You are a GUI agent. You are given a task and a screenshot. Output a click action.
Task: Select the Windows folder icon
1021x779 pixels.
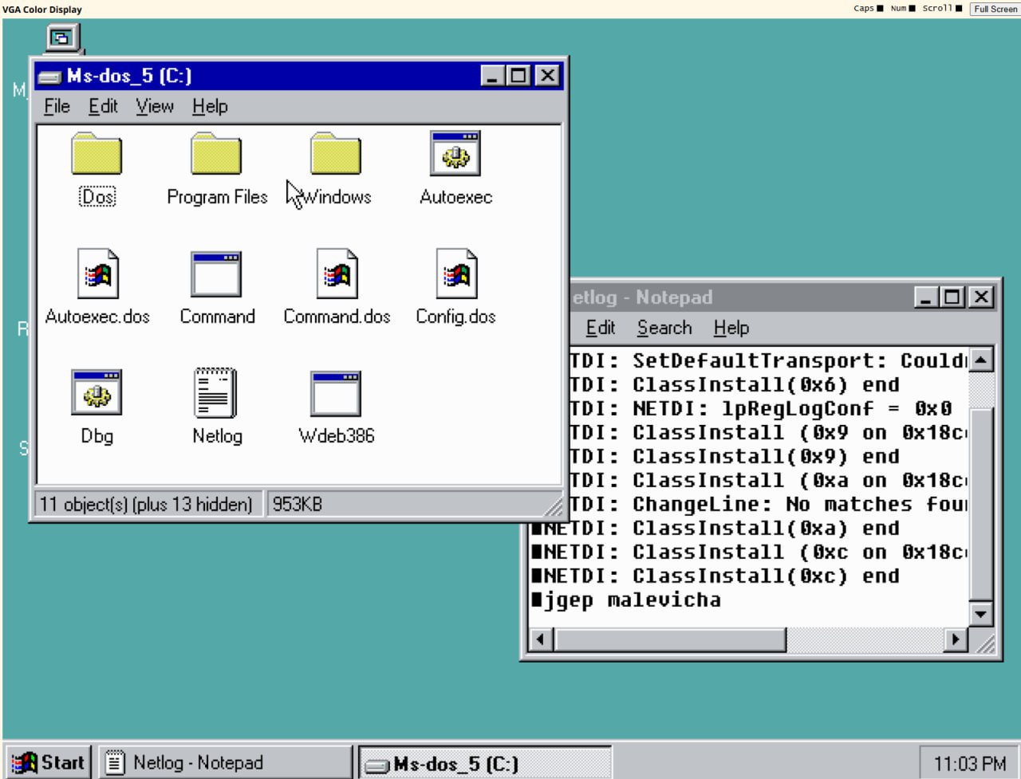point(336,155)
